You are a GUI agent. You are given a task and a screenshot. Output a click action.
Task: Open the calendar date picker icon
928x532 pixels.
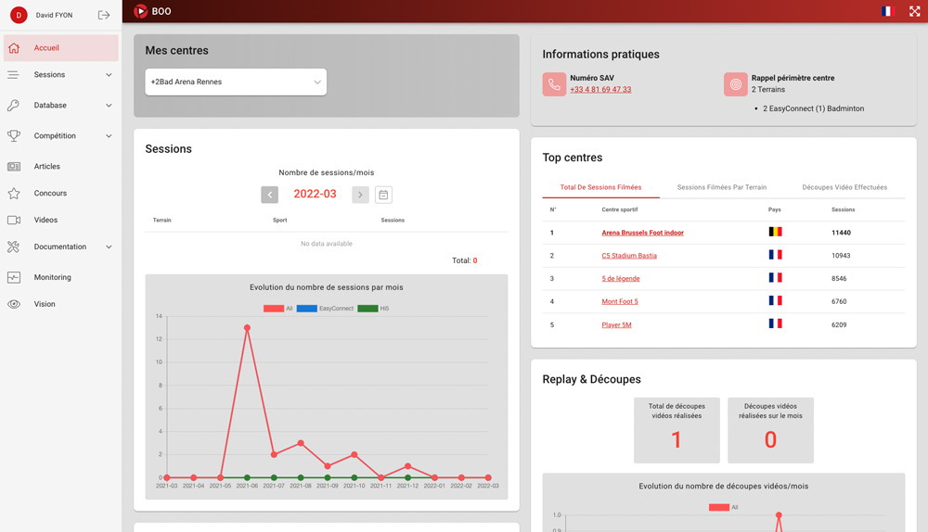point(383,195)
